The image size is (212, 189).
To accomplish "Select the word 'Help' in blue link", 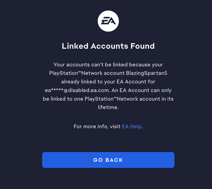I will tap(136, 126).
